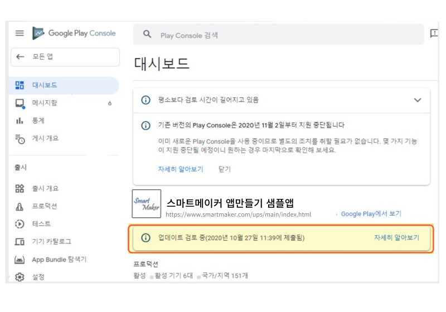Click the Google Play Console logo
The image size is (446, 312).
point(74,33)
